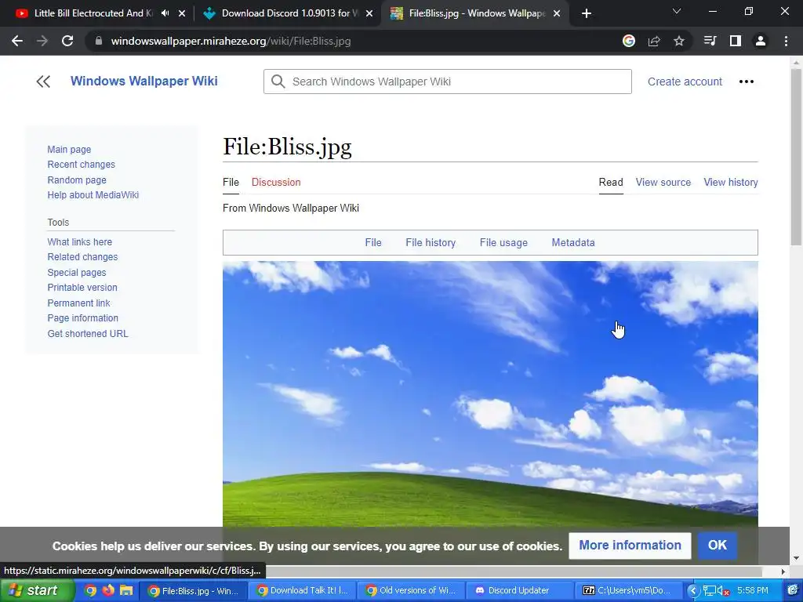Go to Main page link
Image resolution: width=803 pixels, height=602 pixels.
click(x=69, y=150)
